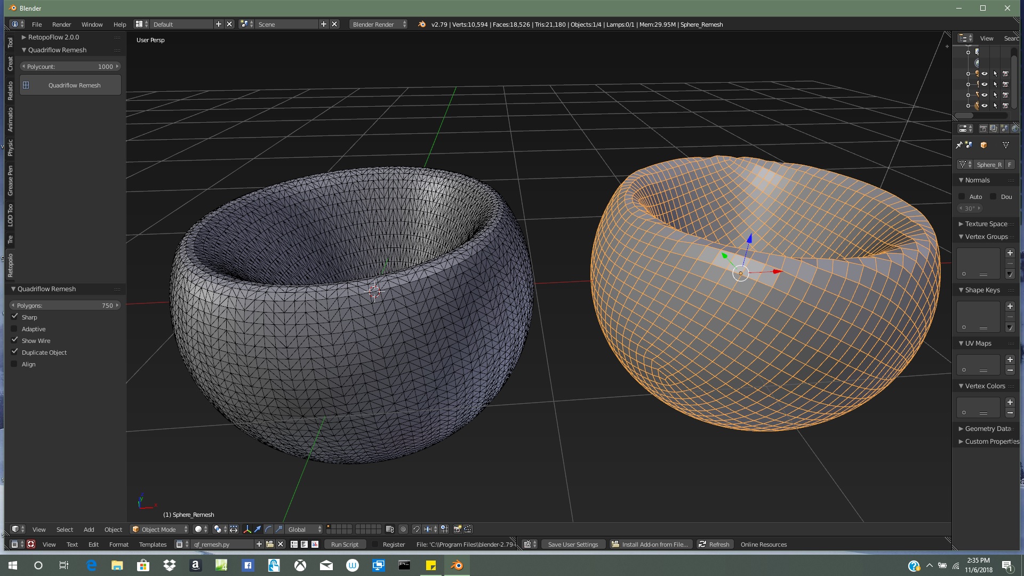Click the pin icon in Properties header

[959, 145]
